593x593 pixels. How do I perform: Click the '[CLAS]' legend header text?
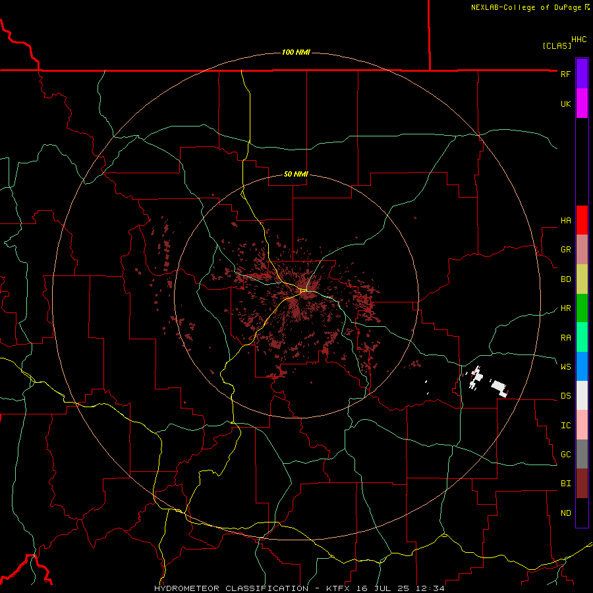click(x=557, y=45)
